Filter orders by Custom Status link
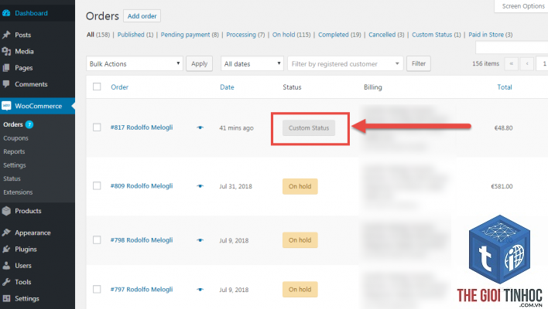Screen dimensions: 548x309 tap(432, 35)
